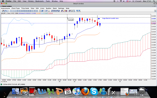Select the candlestick chart type icon
This screenshot has height=98, width=157.
coord(3,11)
